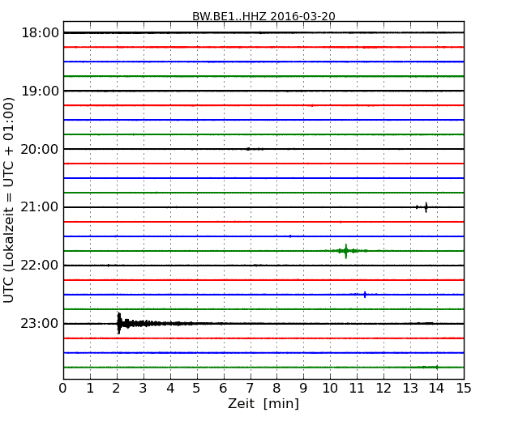Click x-axis tick label 2
Screen dimensions: 527x421
[x=116, y=388]
